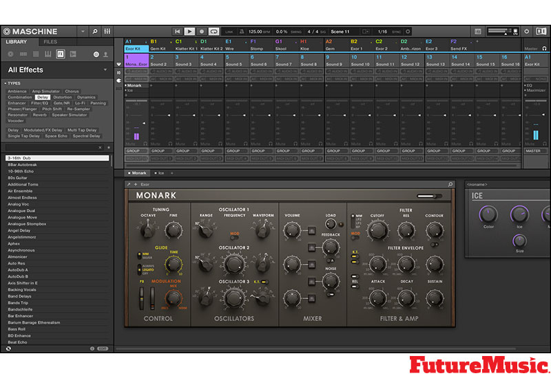Open the Exor preset name in Monark header
Screen dimensions: 551x378
pos(145,184)
